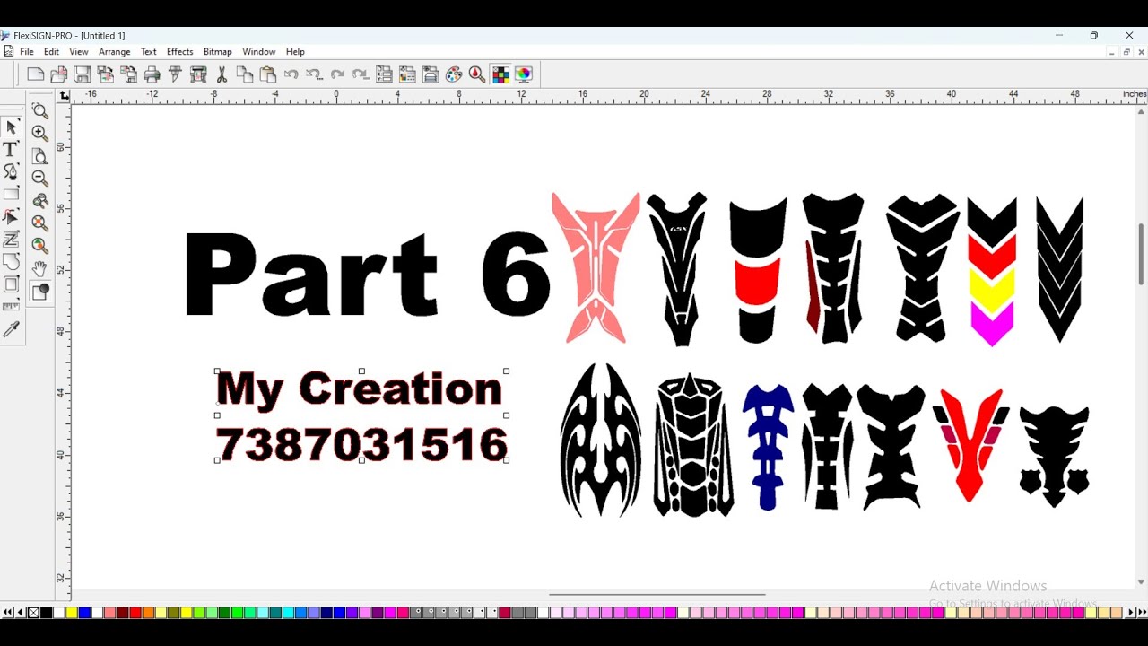Image resolution: width=1148 pixels, height=646 pixels.
Task: Click the Export file toolbar icon
Action: [x=129, y=74]
